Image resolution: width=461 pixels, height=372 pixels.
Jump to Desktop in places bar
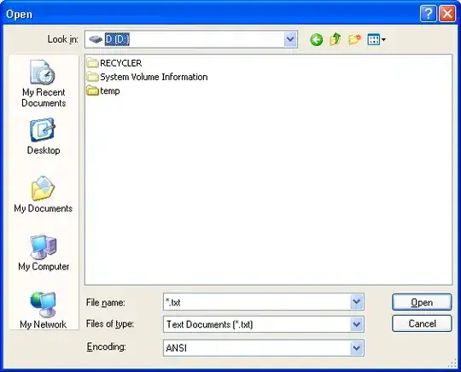pos(44,137)
